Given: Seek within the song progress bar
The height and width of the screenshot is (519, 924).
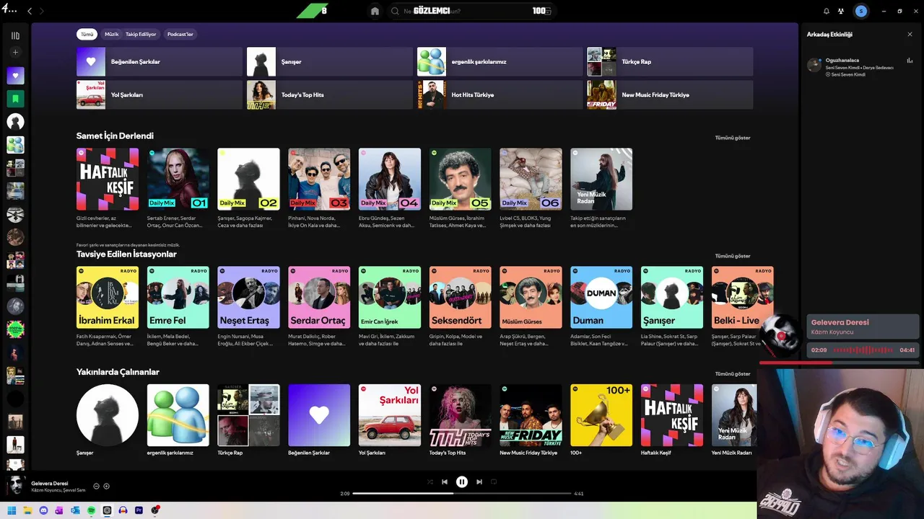Looking at the screenshot, I should (462, 493).
